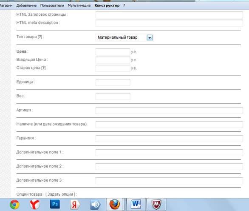Click the Артикул label
The width and height of the screenshot is (249, 211).
tap(24, 110)
